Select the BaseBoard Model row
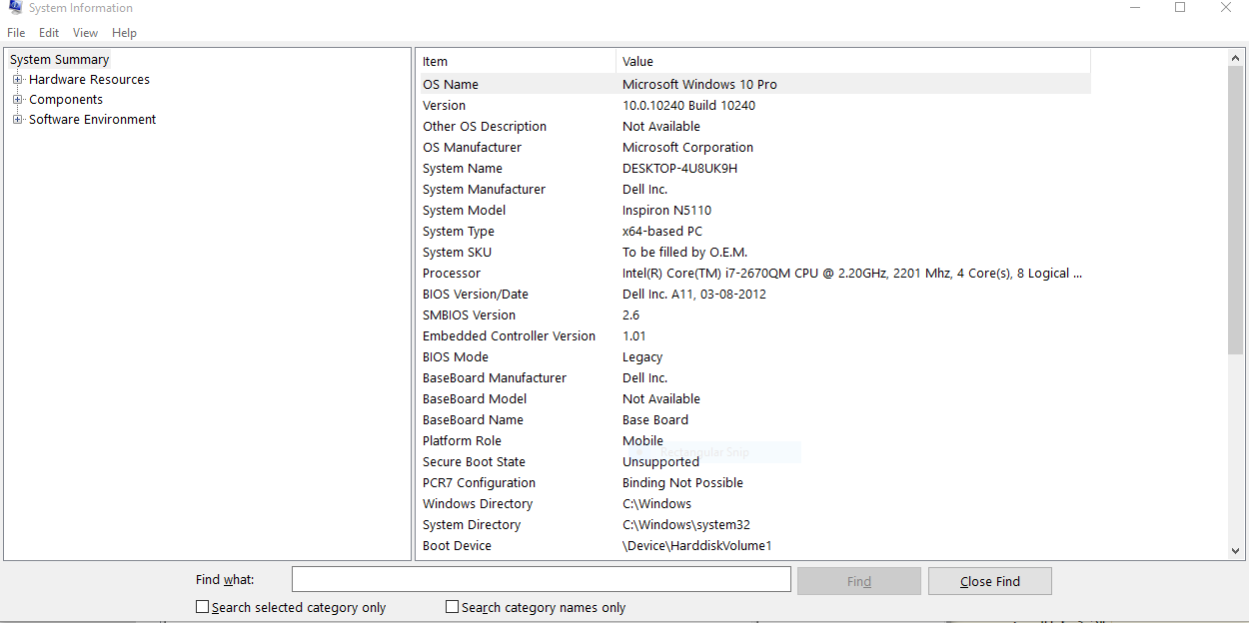1249x623 pixels. point(753,399)
